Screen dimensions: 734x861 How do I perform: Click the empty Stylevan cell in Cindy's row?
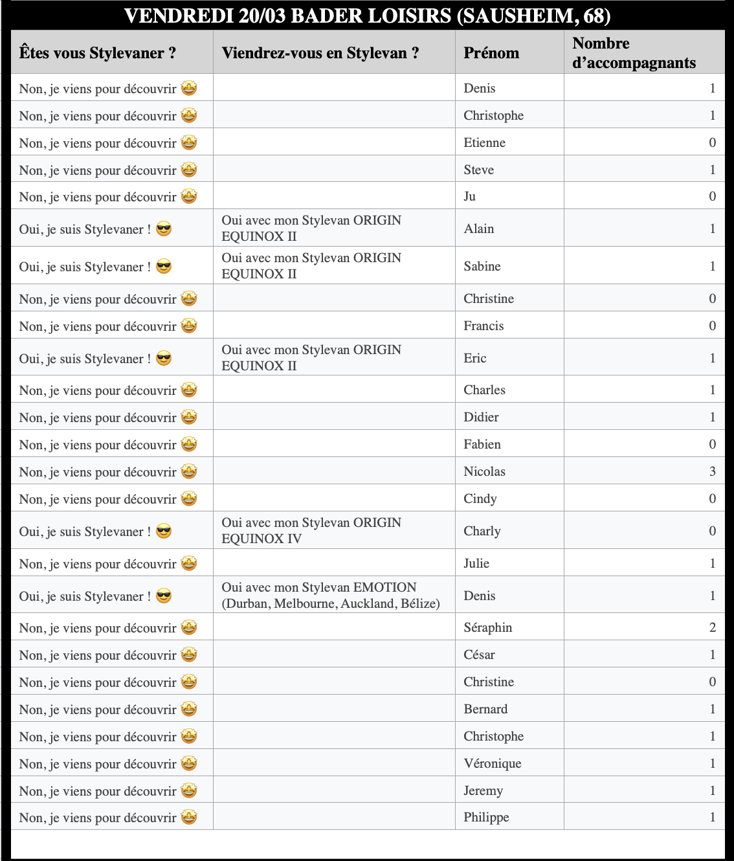click(x=334, y=498)
